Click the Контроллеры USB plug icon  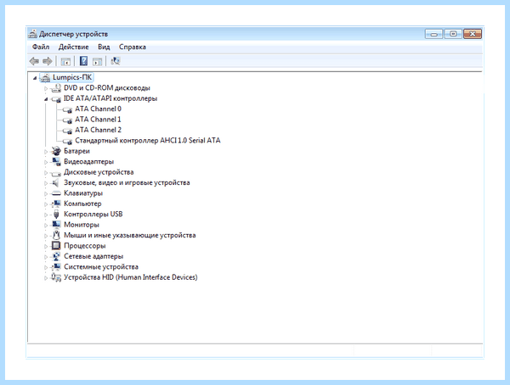[x=56, y=215]
